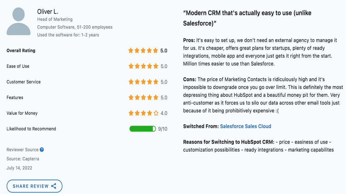Click the Ease of Use star rating

[x=143, y=66]
